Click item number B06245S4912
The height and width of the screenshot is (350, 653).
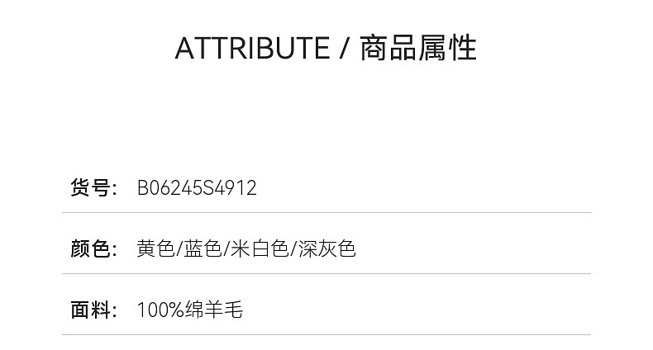[197, 188]
